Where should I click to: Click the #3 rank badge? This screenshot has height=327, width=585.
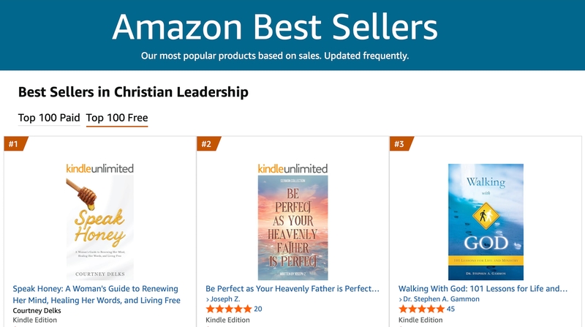(399, 144)
